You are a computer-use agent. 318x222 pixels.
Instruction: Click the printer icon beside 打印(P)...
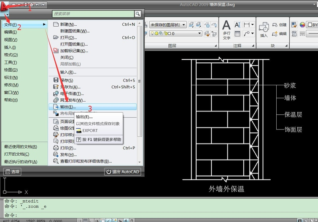click(56, 148)
